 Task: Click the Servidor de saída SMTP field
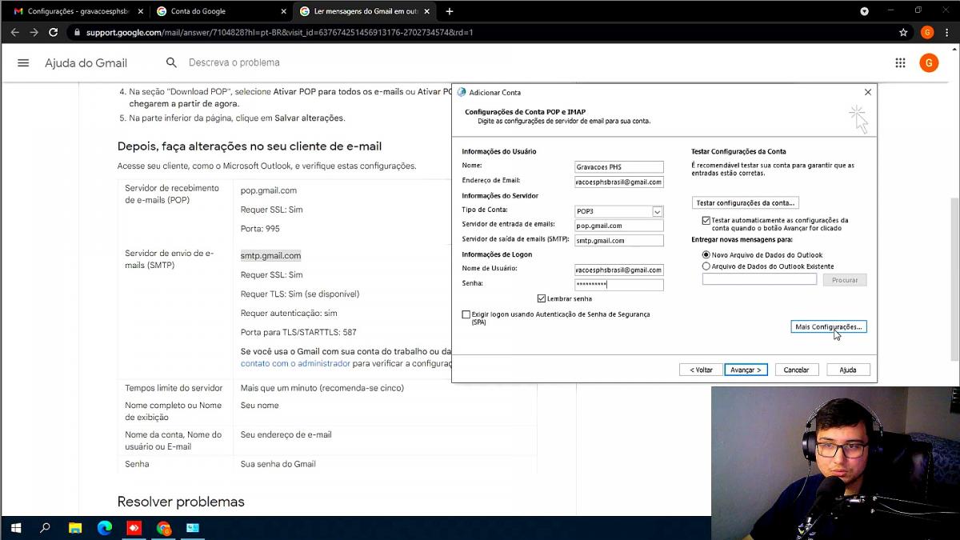[619, 240]
